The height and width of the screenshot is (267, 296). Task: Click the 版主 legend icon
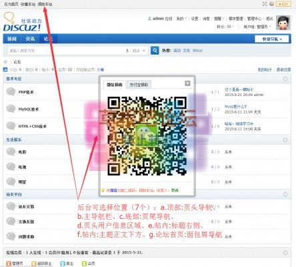pyautogui.click(x=63, y=264)
